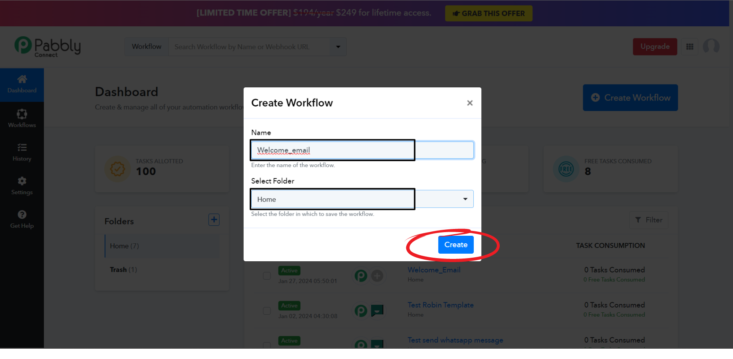Open Settings gear in sidebar
This screenshot has height=359, width=733.
pos(22,181)
